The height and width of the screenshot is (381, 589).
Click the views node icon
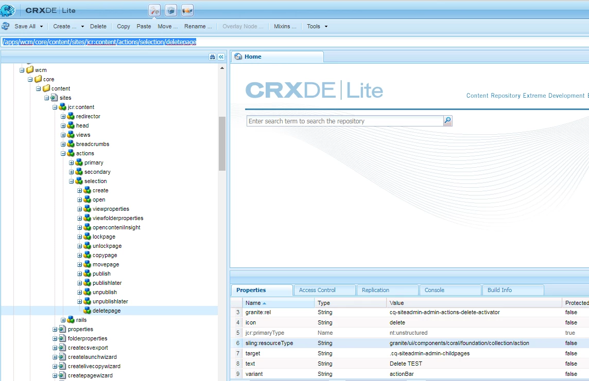point(71,135)
